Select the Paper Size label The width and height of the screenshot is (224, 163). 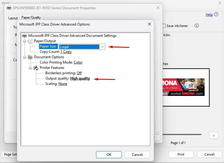tap(48, 46)
